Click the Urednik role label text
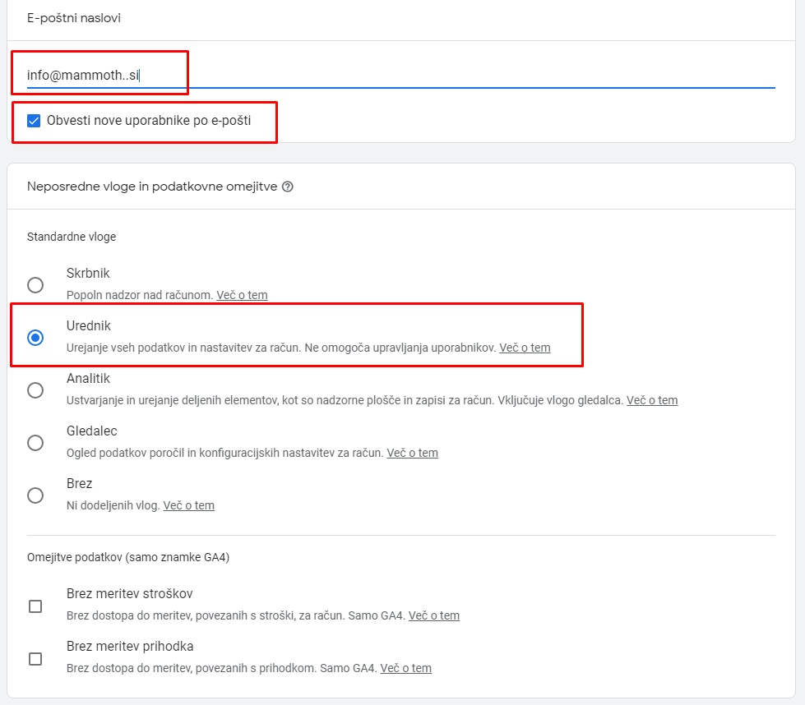805x705 pixels. (x=88, y=326)
